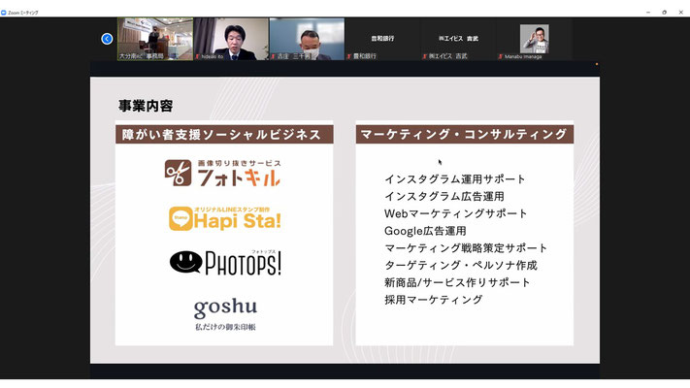
Task: Click muted mic icon beside Manabu Imanaga
Action: (x=501, y=56)
